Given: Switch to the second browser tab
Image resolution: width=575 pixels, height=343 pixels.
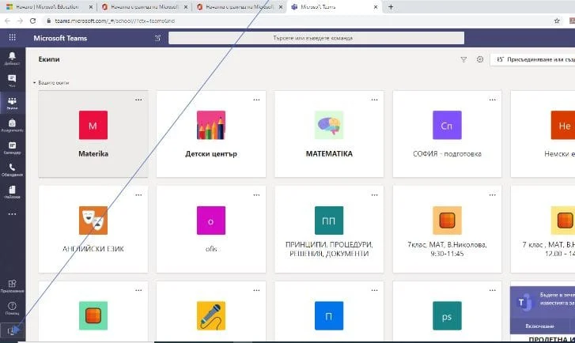Looking at the screenshot, I should (x=145, y=7).
